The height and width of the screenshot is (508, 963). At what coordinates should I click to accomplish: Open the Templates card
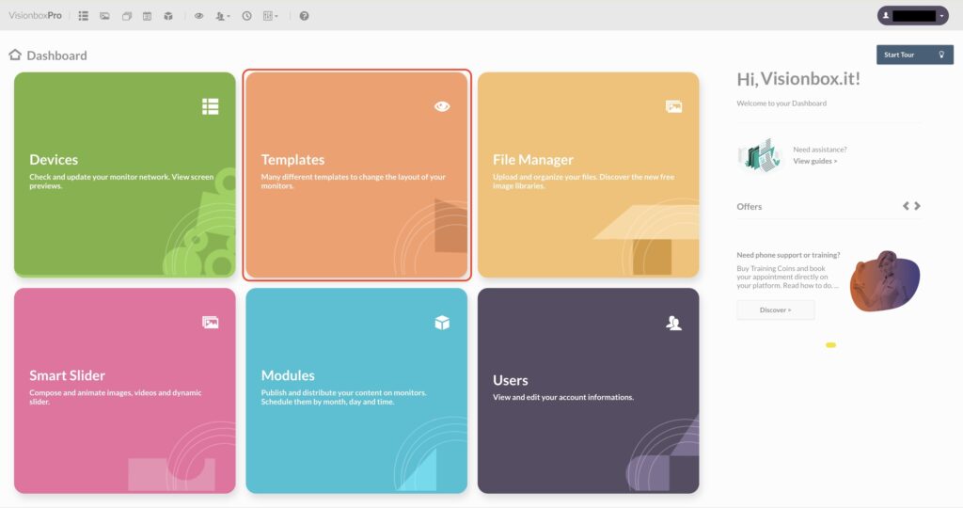tap(356, 174)
